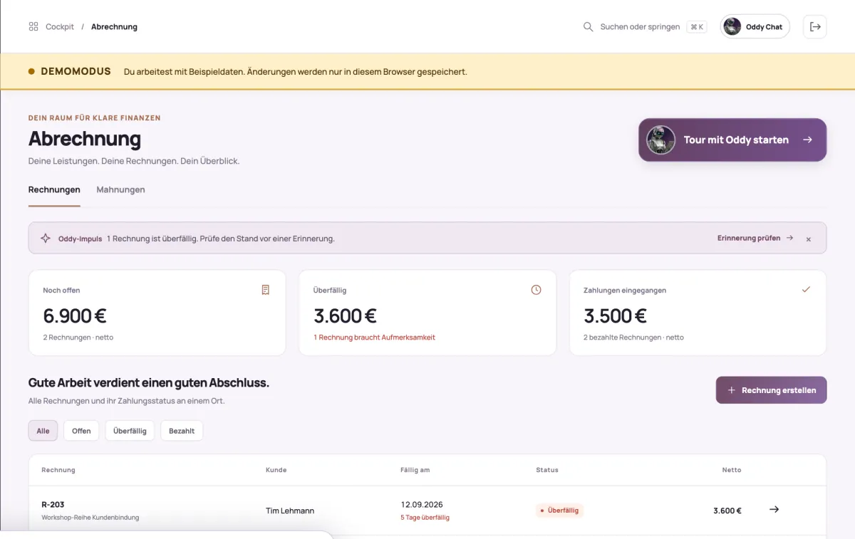
Task: Click the logout icon button
Action: [x=815, y=27]
